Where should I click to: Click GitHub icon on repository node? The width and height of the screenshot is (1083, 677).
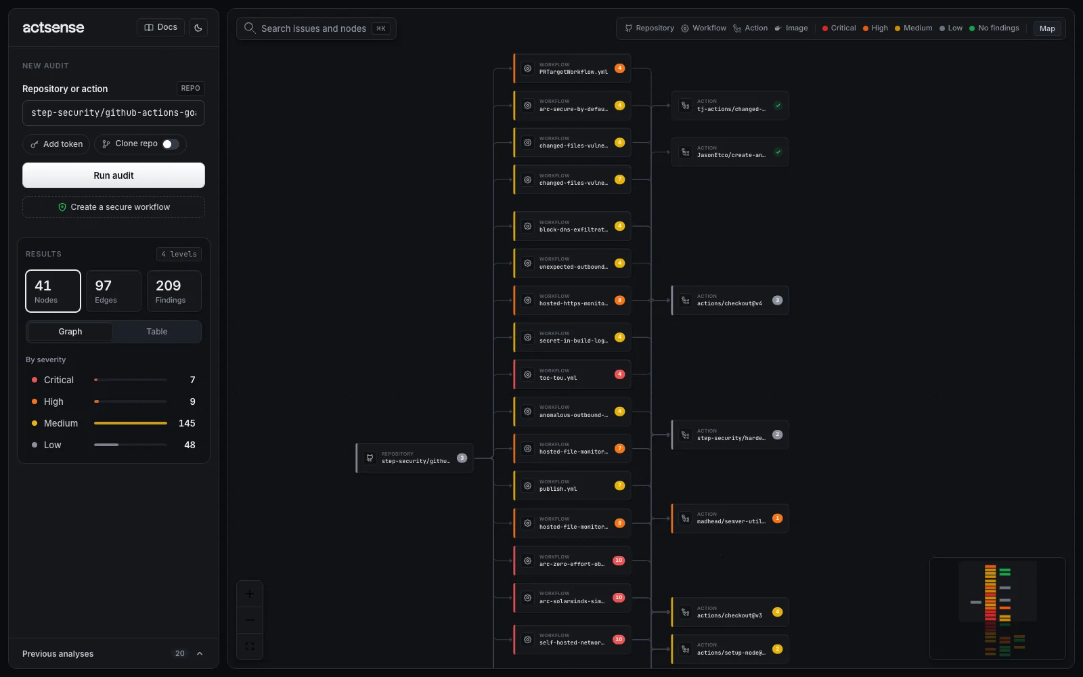[370, 458]
